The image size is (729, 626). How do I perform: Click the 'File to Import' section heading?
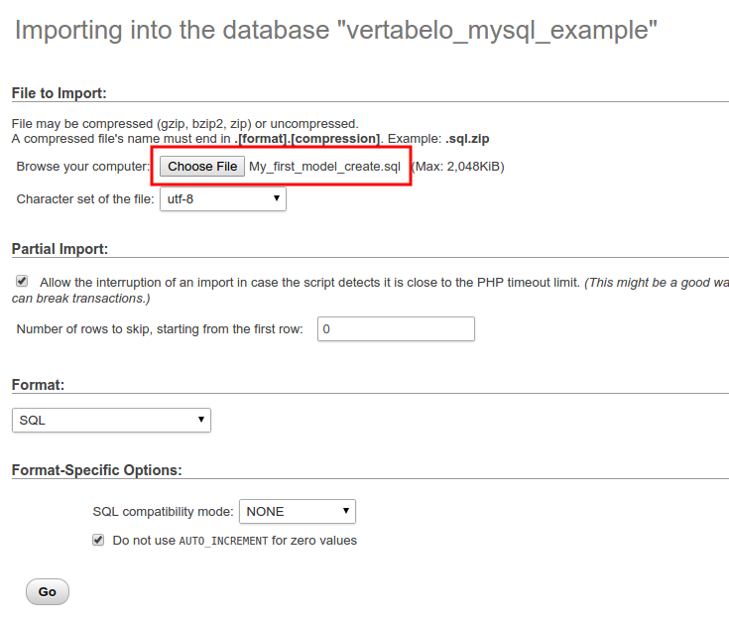[59, 93]
